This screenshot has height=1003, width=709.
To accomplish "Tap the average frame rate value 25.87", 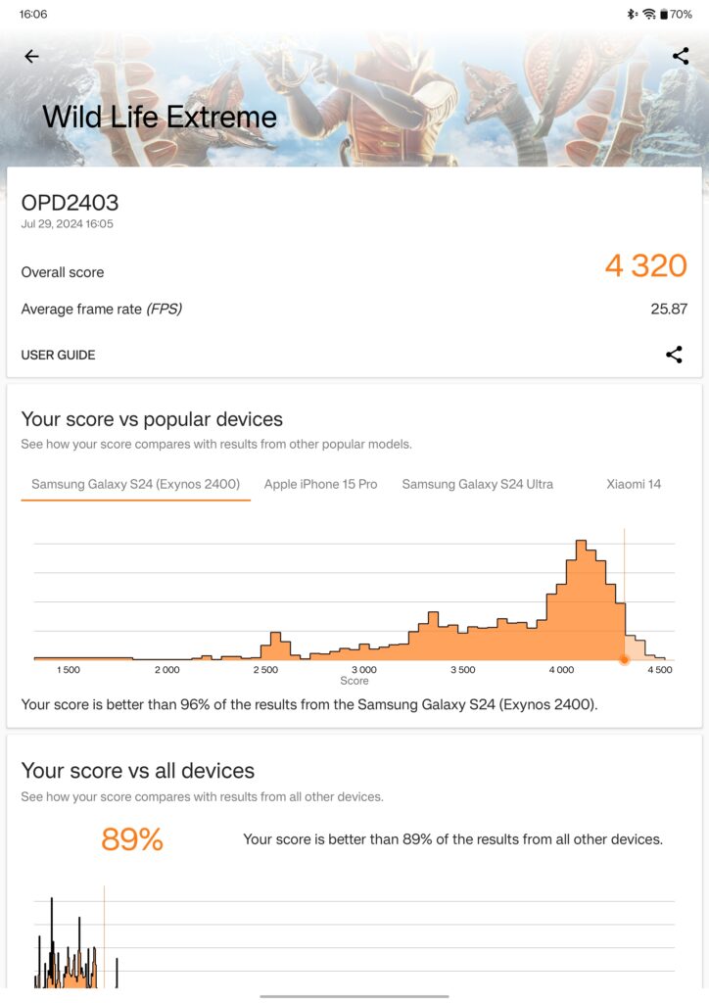I will point(669,309).
